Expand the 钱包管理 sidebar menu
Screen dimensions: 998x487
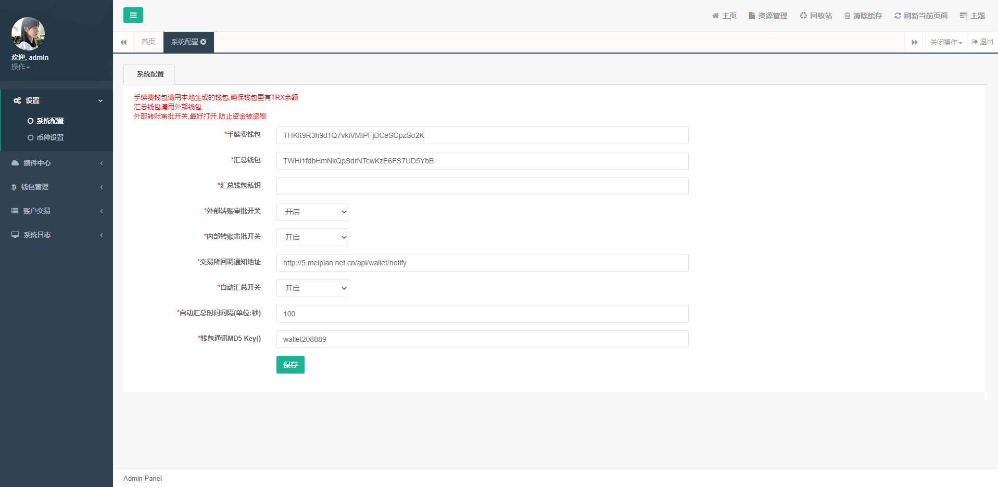tap(56, 187)
